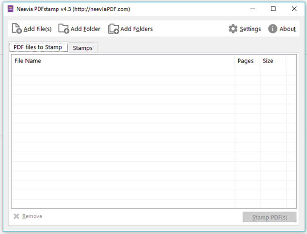307x234 pixels.
Task: Click the Neevia PDFstamp title bar logo
Action: click(10, 9)
